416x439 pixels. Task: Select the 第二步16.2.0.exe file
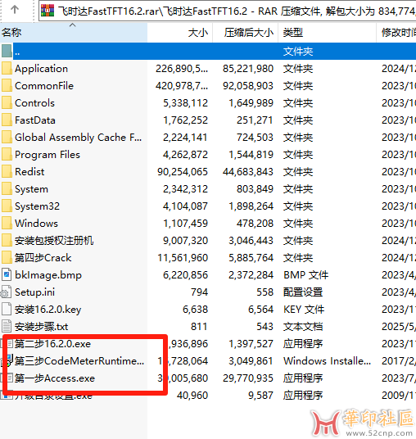208,344
